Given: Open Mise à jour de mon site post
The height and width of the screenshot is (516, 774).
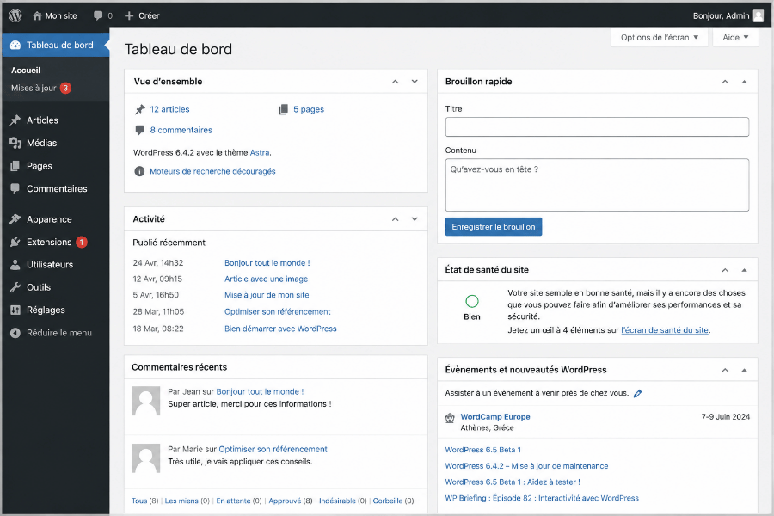Looking at the screenshot, I should point(267,295).
